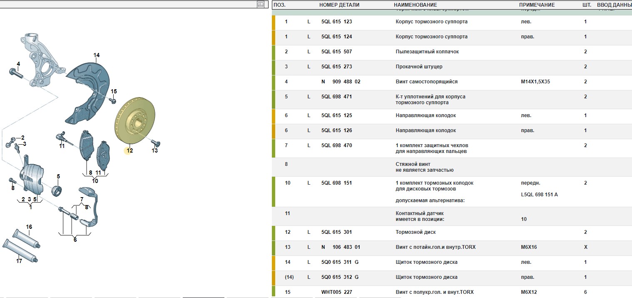Choose callout 17 below the lower tube
The width and height of the screenshot is (632, 298).
(19, 261)
